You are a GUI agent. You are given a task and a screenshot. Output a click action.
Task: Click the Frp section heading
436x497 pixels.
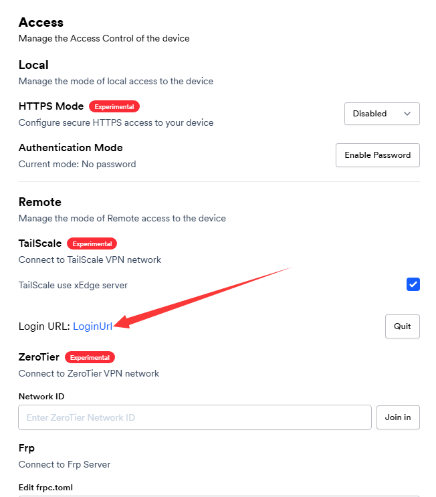pyautogui.click(x=27, y=448)
